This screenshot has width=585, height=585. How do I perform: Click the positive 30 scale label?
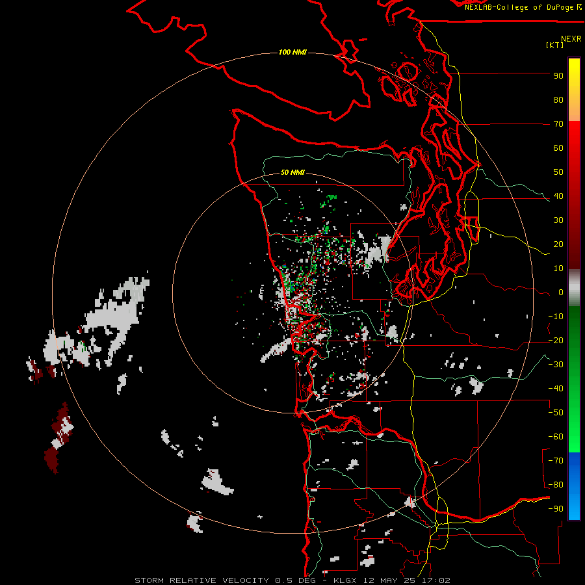click(x=558, y=220)
